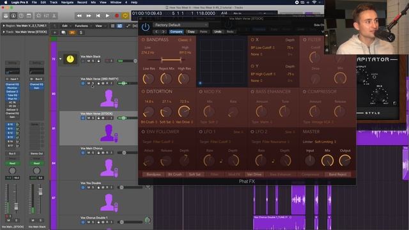
Task: Select Bit Crush in effect order strip
Action: point(174,174)
